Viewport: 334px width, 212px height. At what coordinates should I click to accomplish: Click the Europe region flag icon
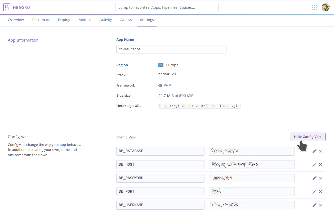point(161,65)
